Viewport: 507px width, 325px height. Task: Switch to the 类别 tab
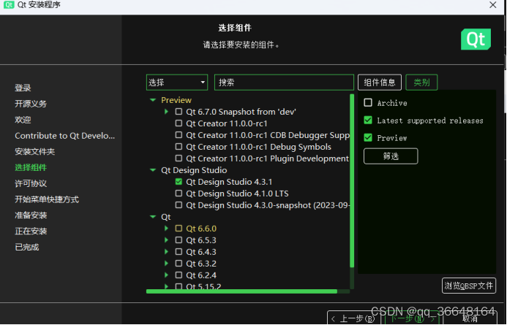421,83
